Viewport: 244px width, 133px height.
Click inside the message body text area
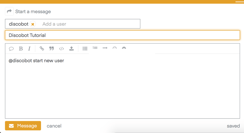tap(122, 86)
